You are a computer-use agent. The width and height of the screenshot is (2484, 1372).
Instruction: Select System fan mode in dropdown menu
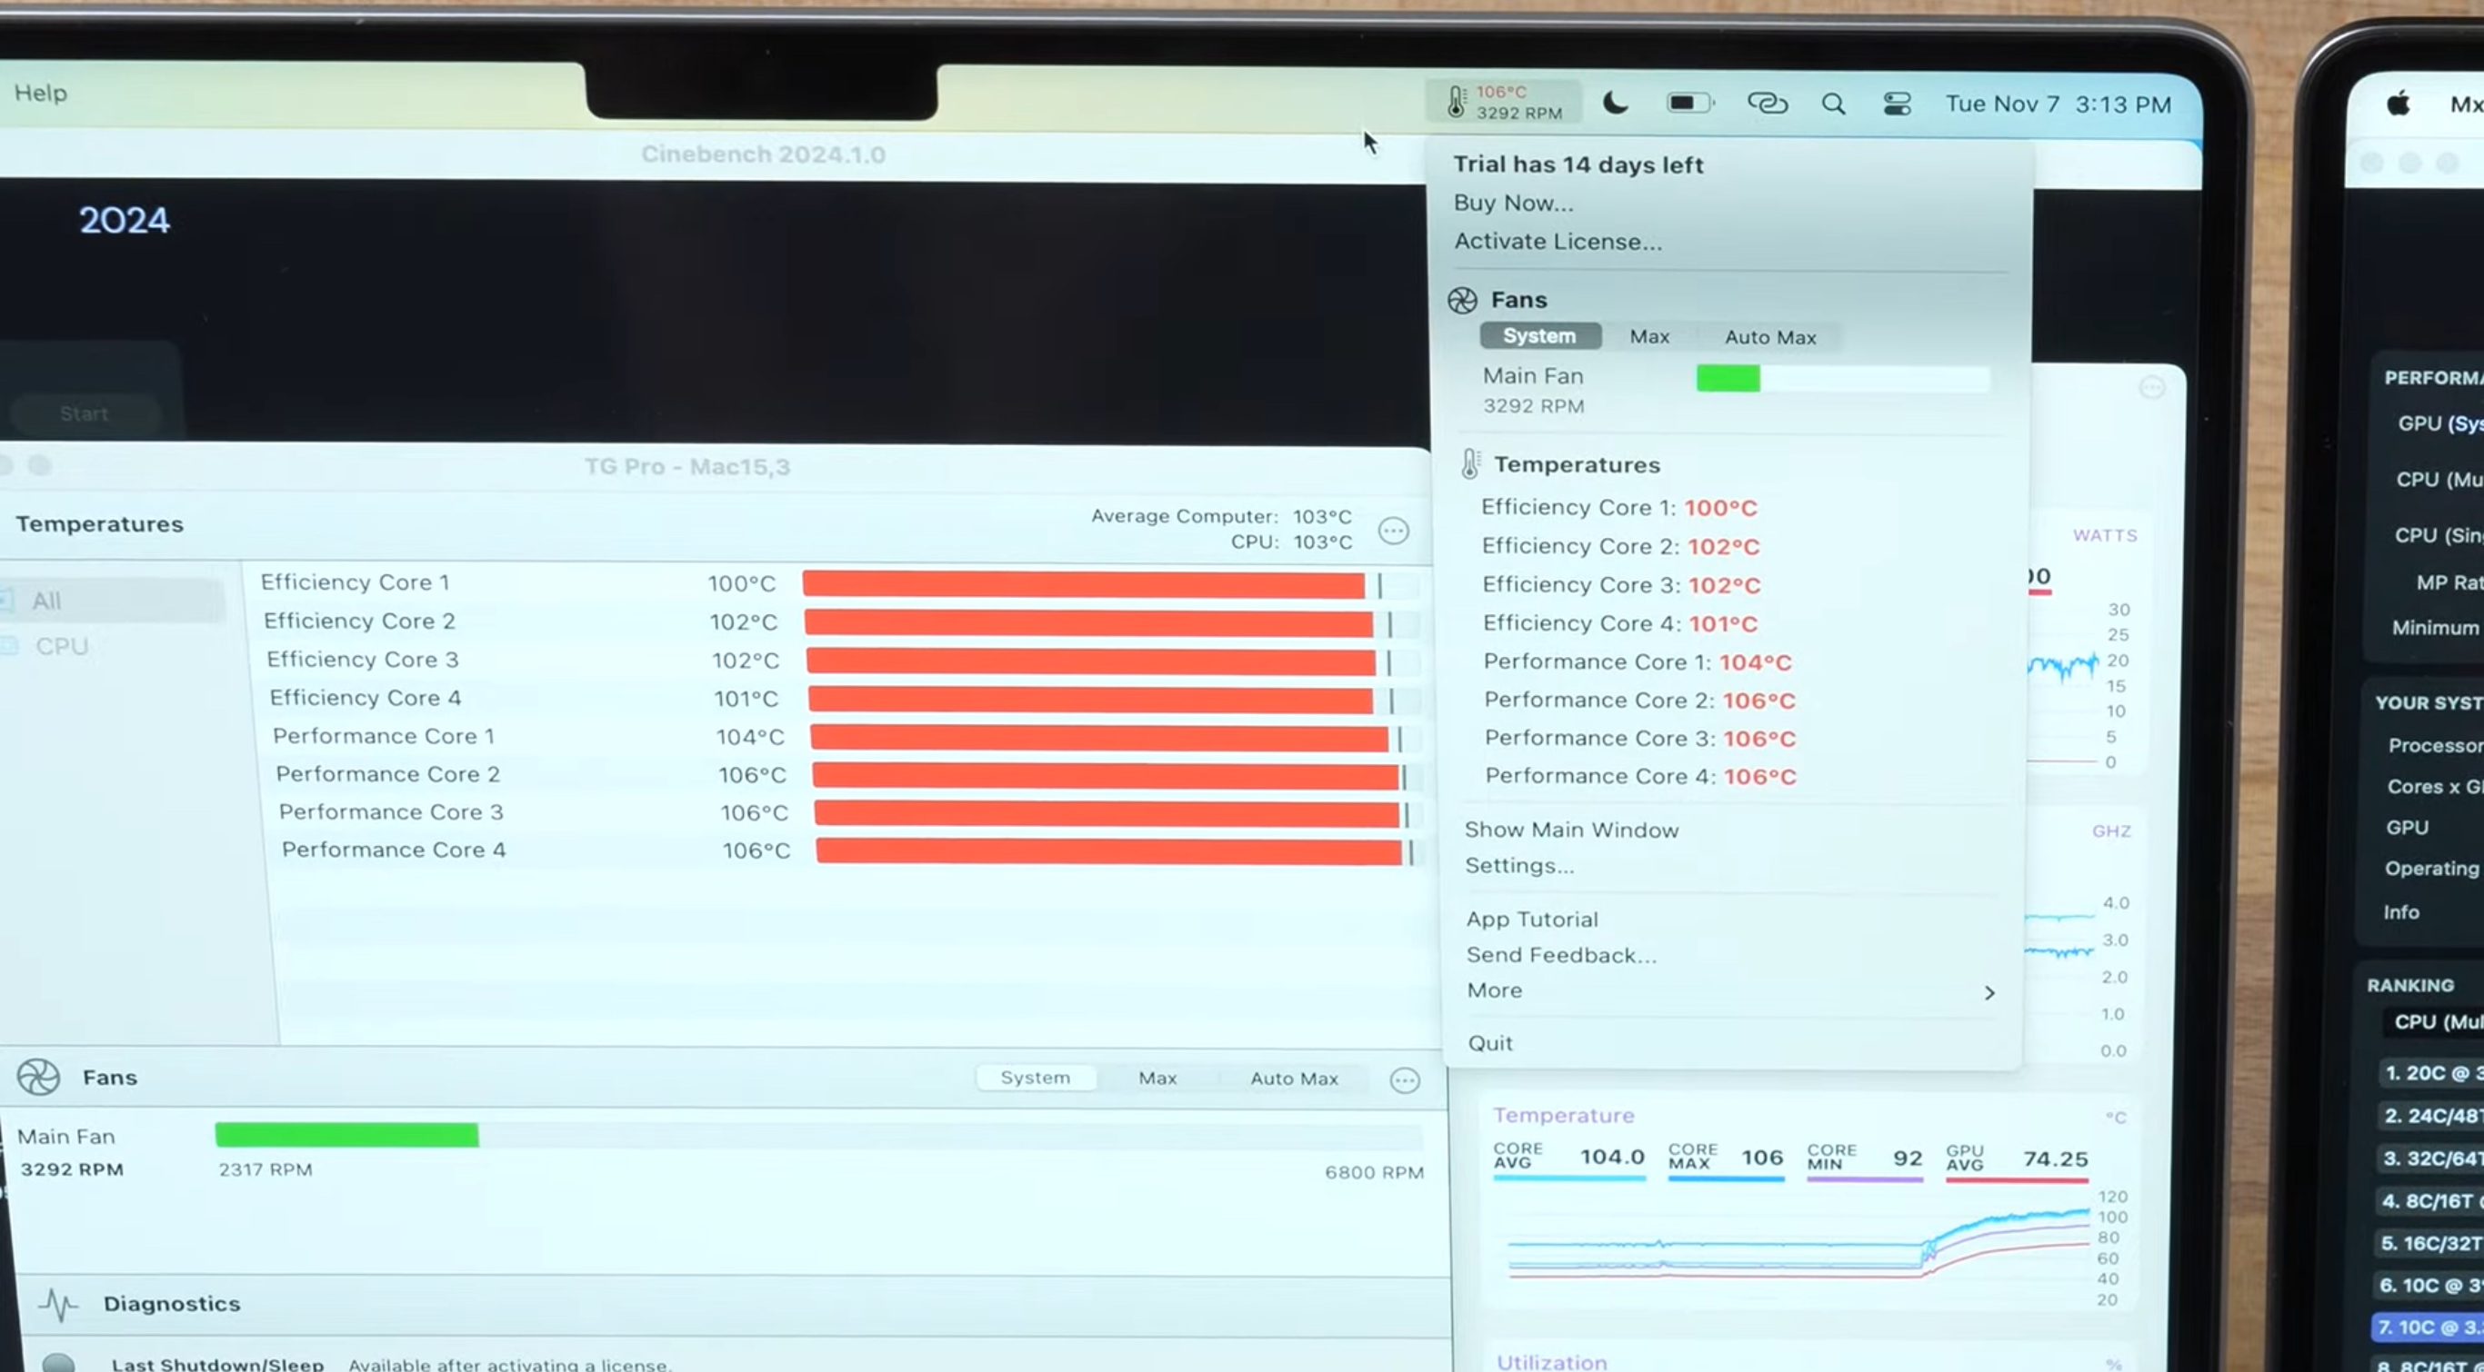[1540, 336]
